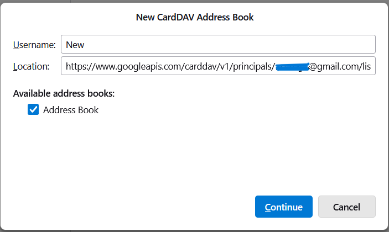Focus the Username input field
389x232 pixels.
point(218,44)
